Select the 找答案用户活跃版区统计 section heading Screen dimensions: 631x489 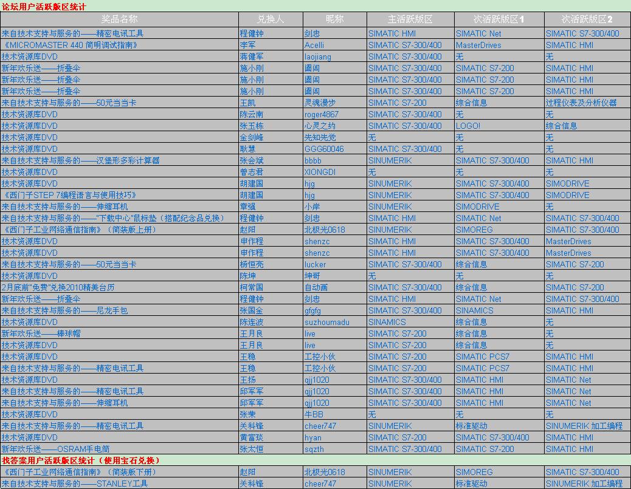tap(81, 460)
